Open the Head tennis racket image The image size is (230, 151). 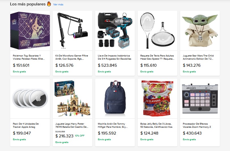(x=157, y=31)
